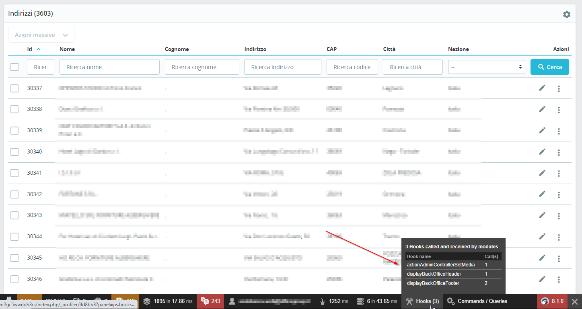582x309 pixels.
Task: Close the profiler debug toolbar
Action: point(575,301)
